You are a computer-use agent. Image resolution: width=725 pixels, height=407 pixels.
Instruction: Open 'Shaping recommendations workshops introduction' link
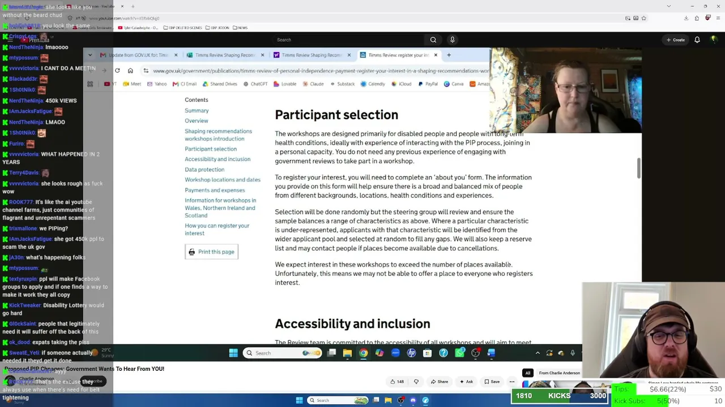(x=218, y=135)
